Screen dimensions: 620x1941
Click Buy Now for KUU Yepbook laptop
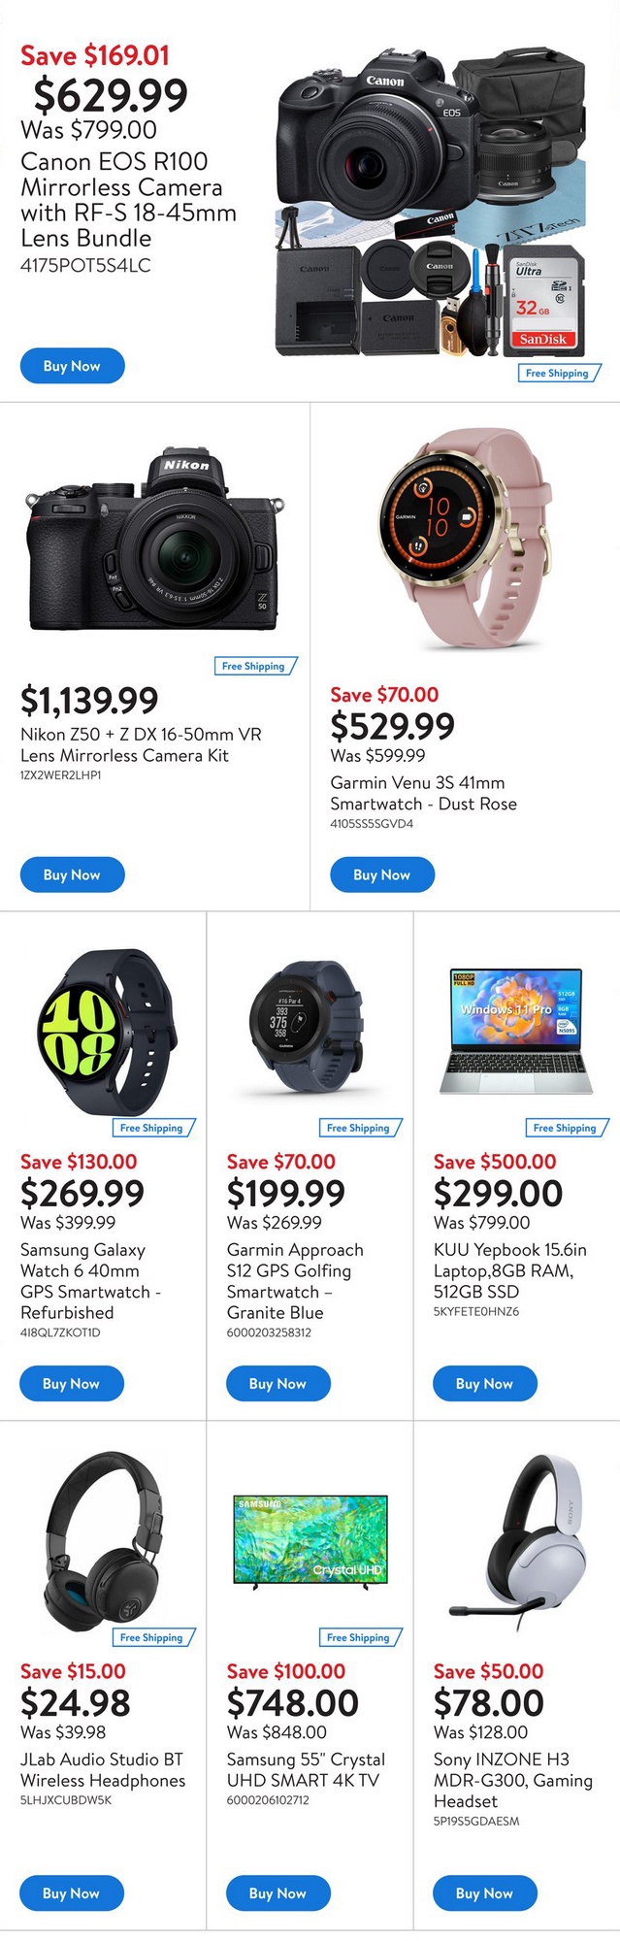(484, 1384)
